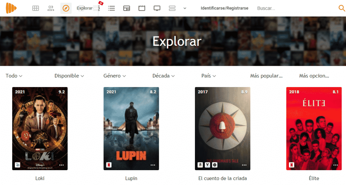Click El cuento de la criada title
The height and width of the screenshot is (185, 346).
(223, 178)
